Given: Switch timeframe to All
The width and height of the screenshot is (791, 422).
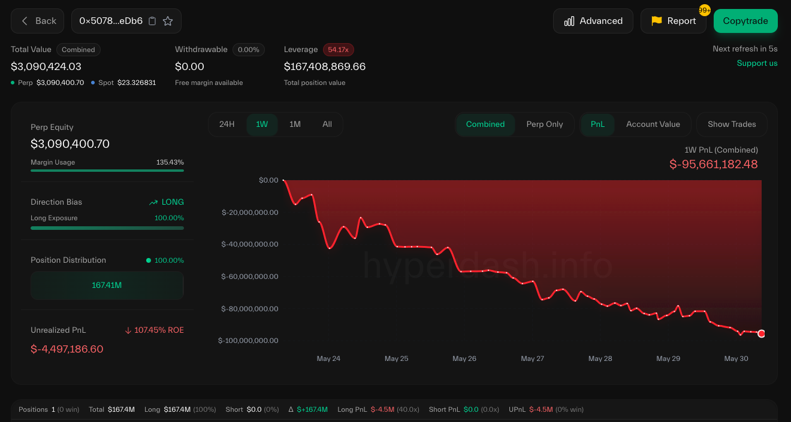Looking at the screenshot, I should pyautogui.click(x=327, y=125).
